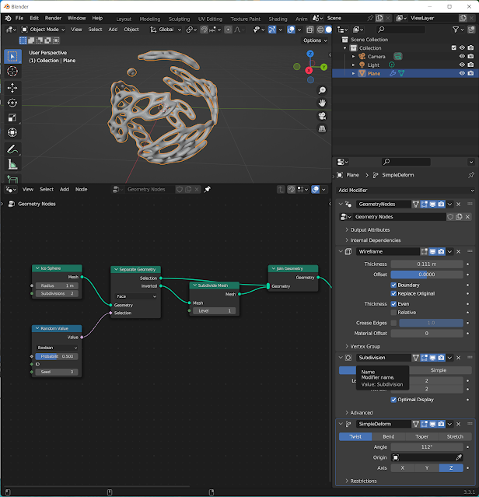The width and height of the screenshot is (479, 497).
Task: Open the Object Mode dropdown
Action: (x=43, y=30)
